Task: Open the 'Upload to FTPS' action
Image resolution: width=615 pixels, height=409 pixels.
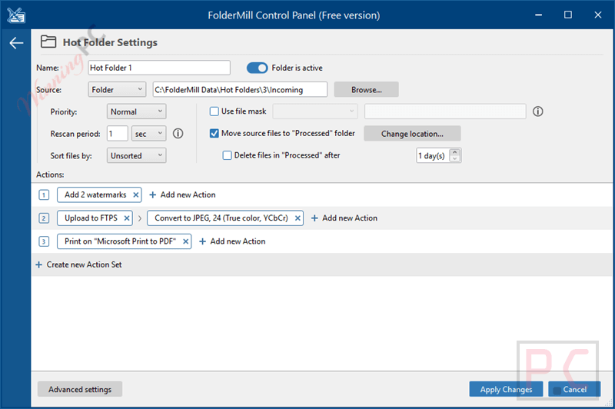Action: (91, 218)
